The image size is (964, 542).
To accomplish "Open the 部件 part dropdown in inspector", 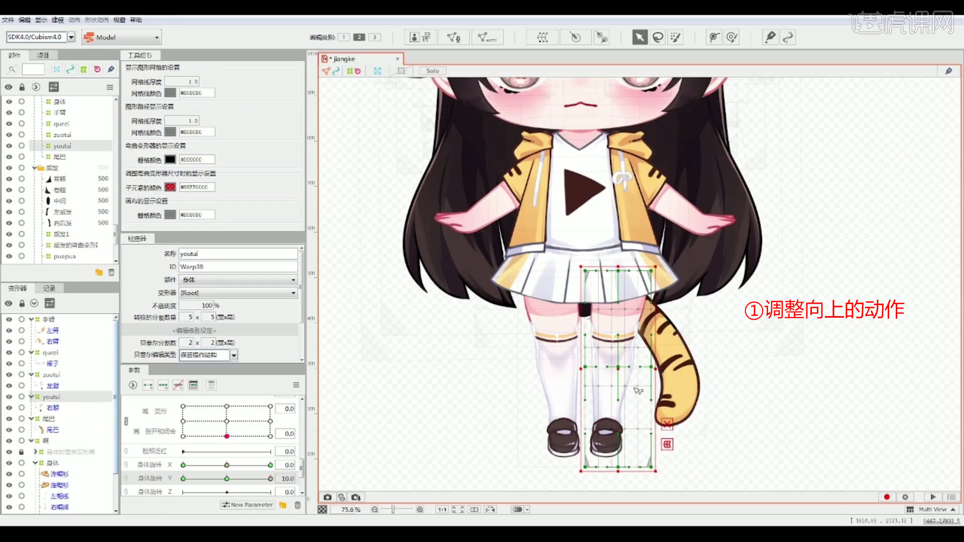I will tap(238, 280).
